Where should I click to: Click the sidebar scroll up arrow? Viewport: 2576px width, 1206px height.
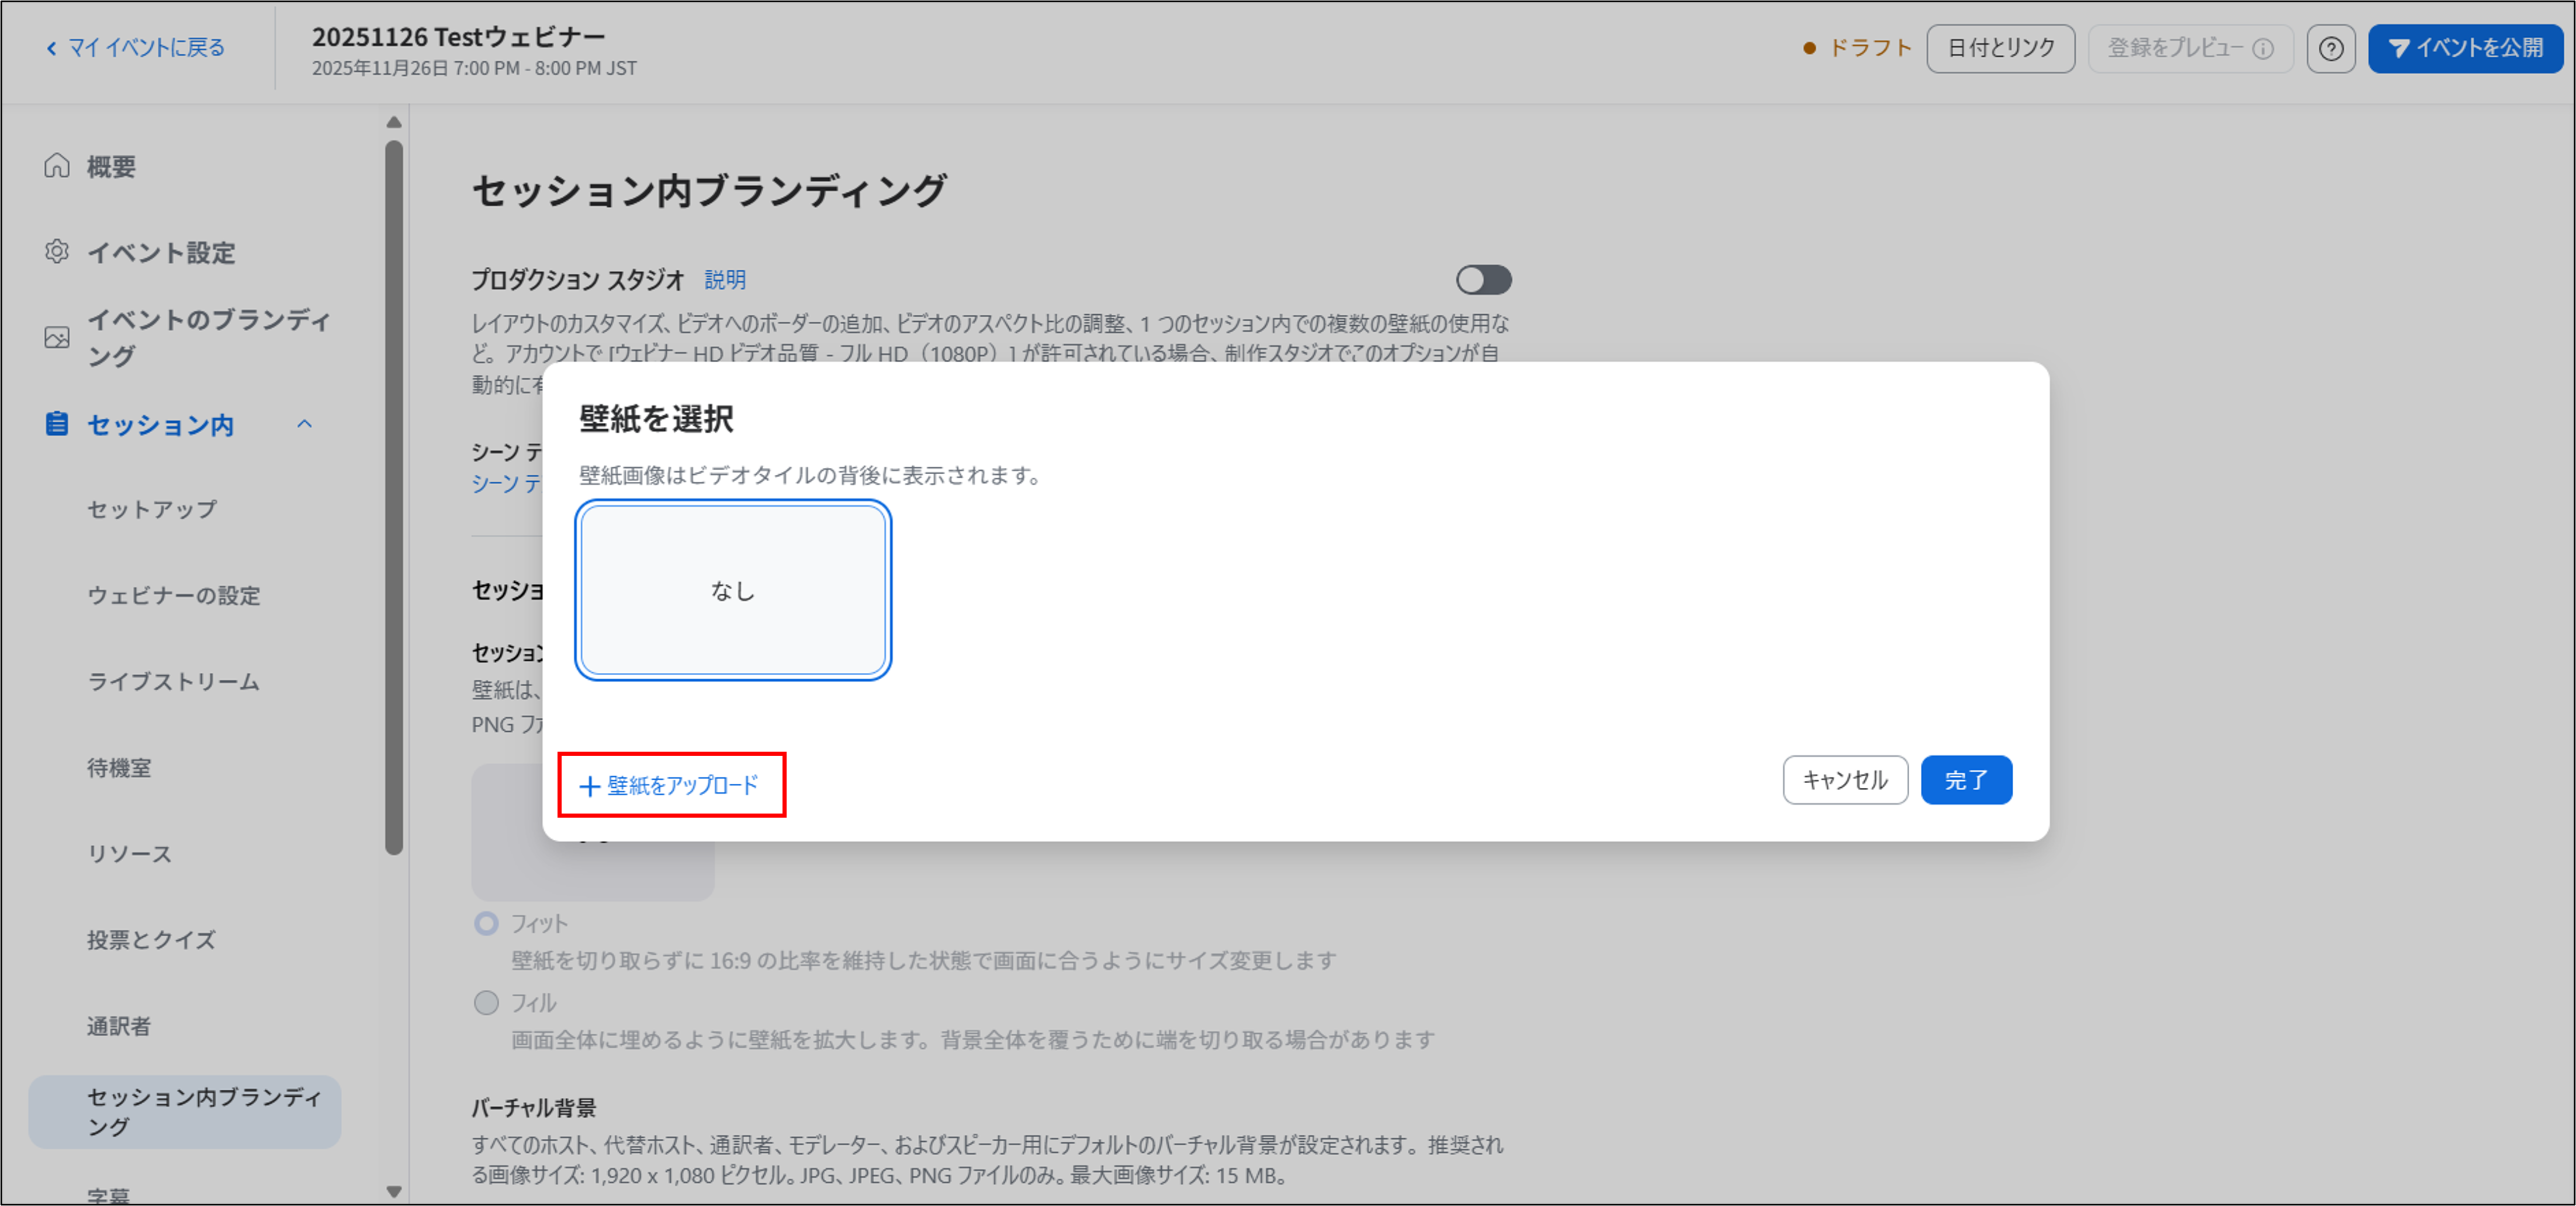pos(394,122)
